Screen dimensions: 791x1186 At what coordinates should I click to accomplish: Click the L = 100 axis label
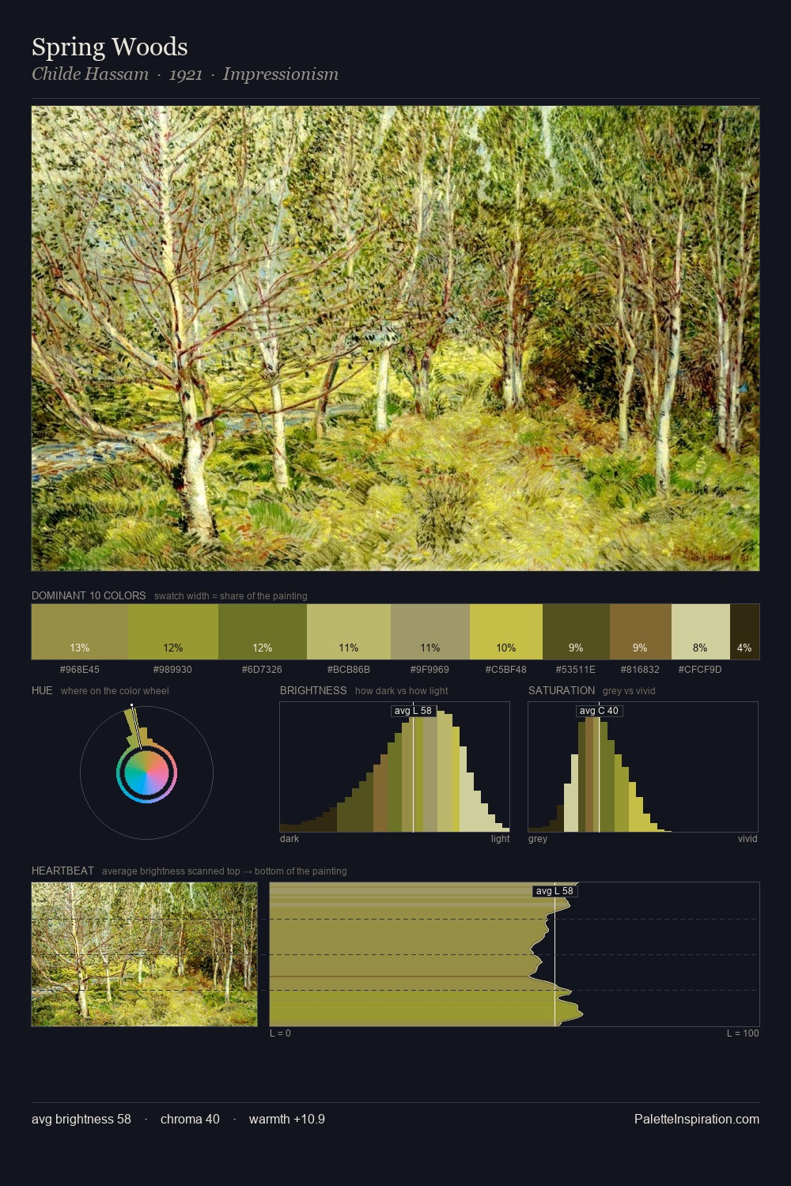pyautogui.click(x=743, y=1033)
